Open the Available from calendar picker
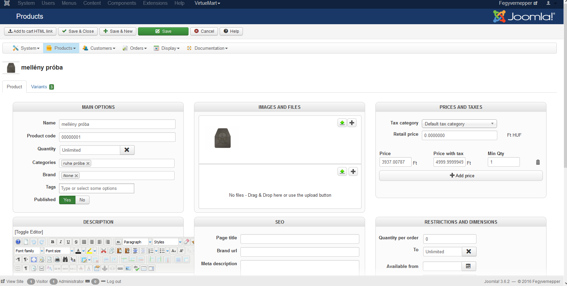567x286 pixels. click(x=469, y=266)
